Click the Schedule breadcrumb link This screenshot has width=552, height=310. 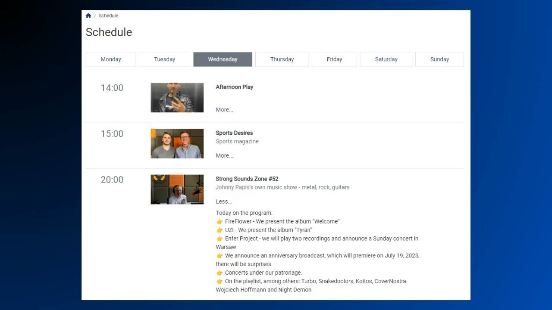[x=108, y=15]
